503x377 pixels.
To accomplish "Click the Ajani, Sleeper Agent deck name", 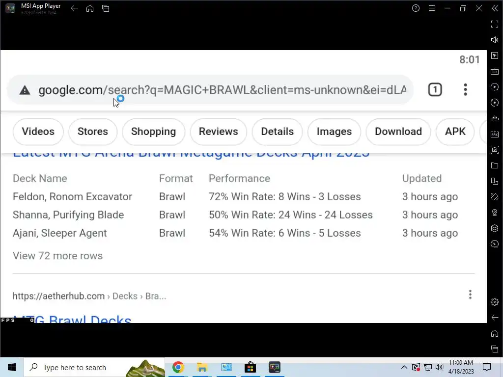I will pyautogui.click(x=59, y=233).
